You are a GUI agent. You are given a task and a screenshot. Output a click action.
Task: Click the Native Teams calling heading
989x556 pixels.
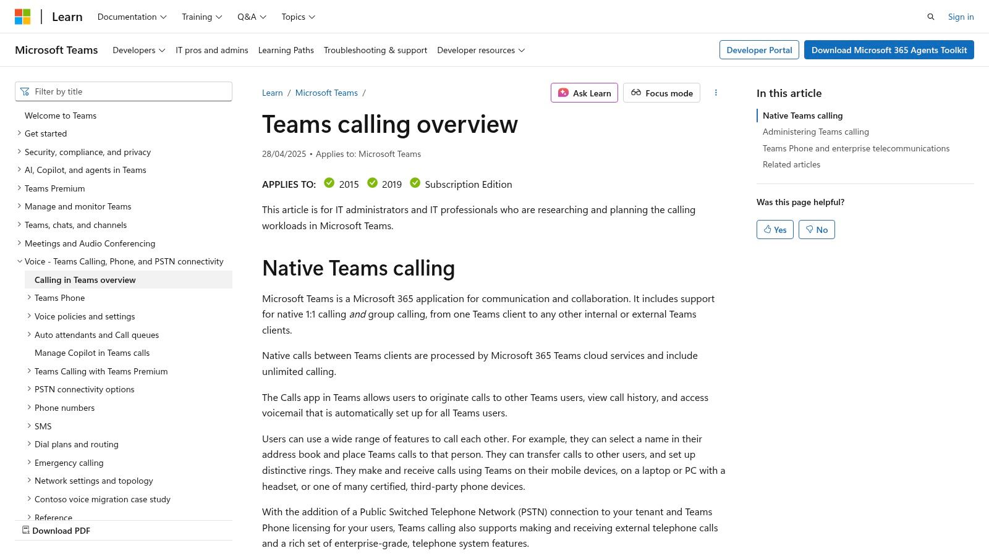[359, 268]
